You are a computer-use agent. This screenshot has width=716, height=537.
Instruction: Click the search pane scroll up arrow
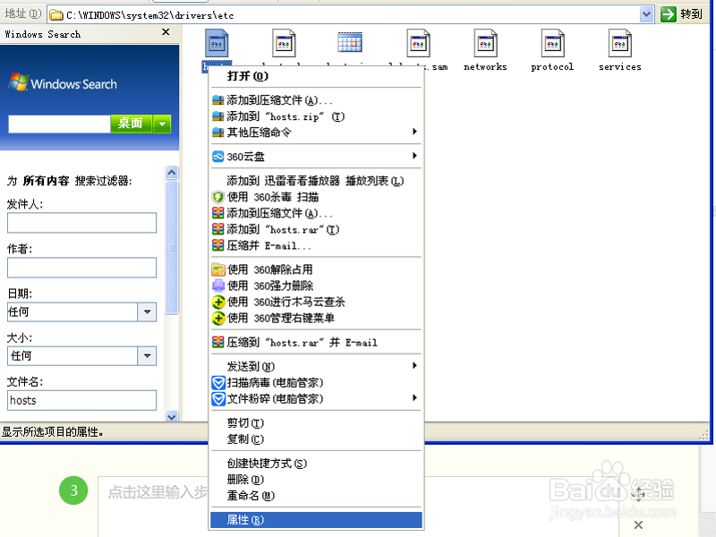click(x=172, y=172)
